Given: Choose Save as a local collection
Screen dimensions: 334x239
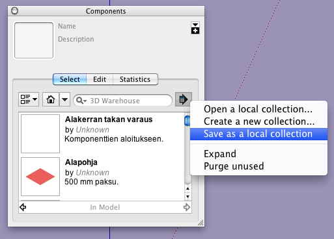Looking at the screenshot, I should click(x=258, y=134).
